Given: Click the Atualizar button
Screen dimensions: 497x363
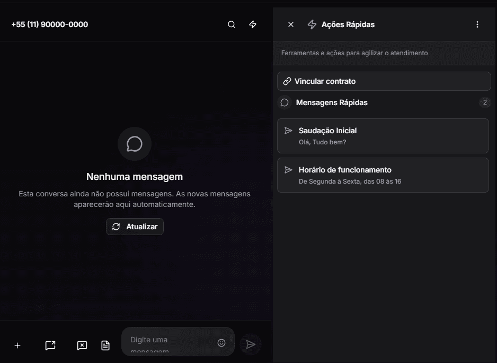Looking at the screenshot, I should 135,227.
